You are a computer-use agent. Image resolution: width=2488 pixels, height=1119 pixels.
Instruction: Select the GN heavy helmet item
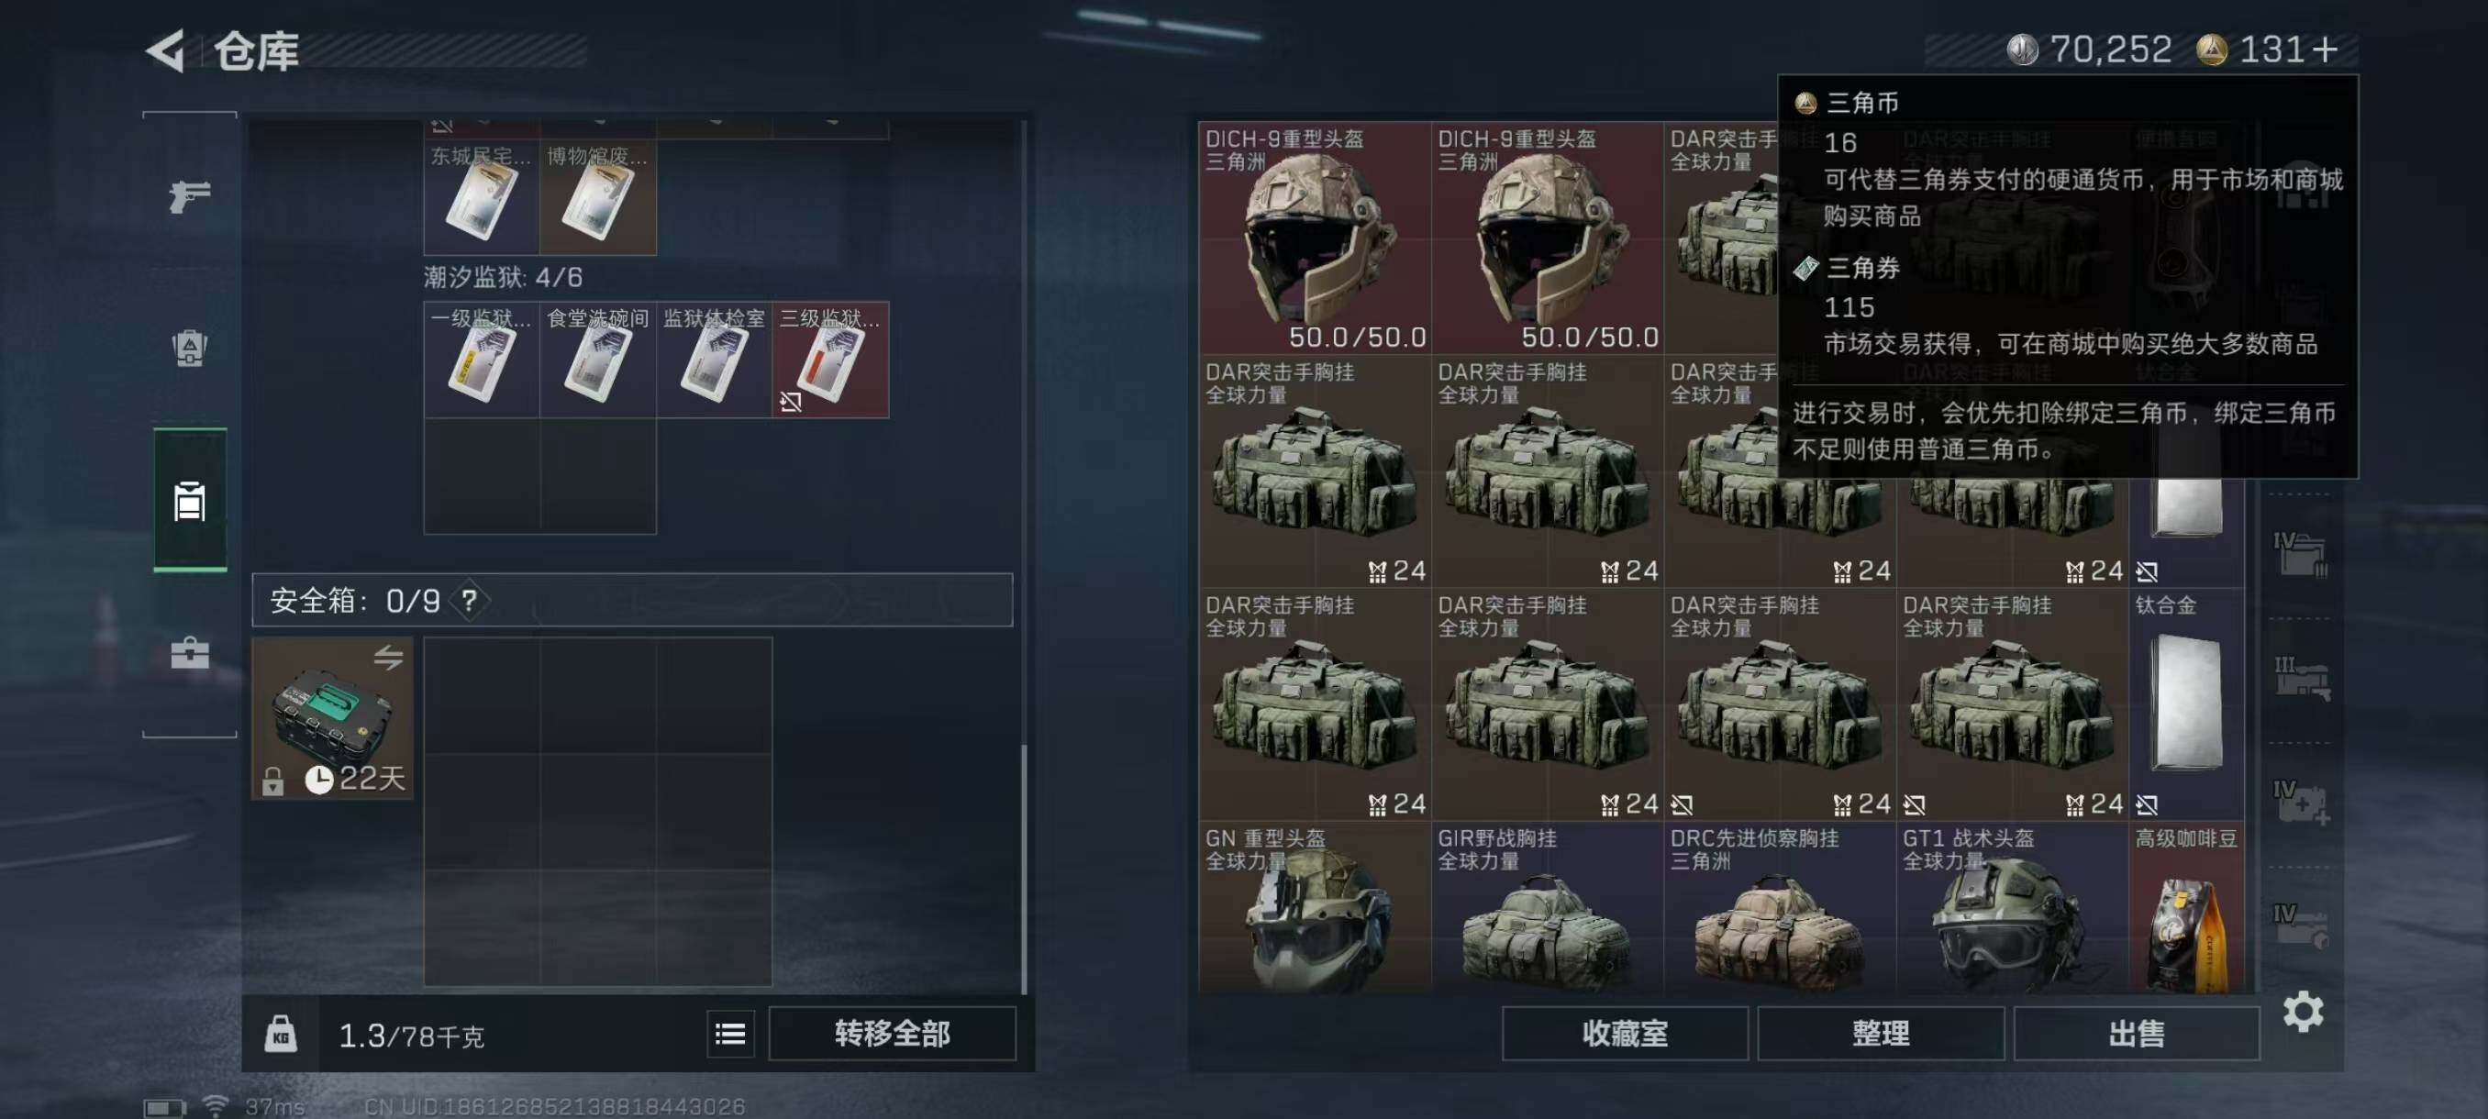1315,907
